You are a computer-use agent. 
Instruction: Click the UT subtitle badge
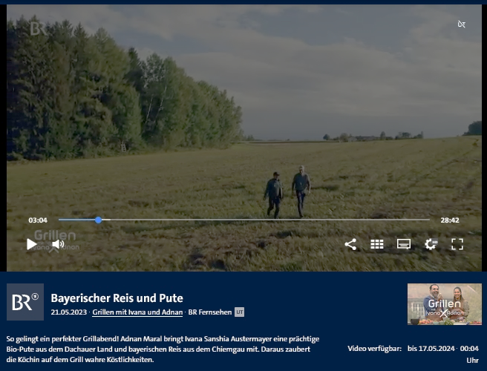point(239,312)
